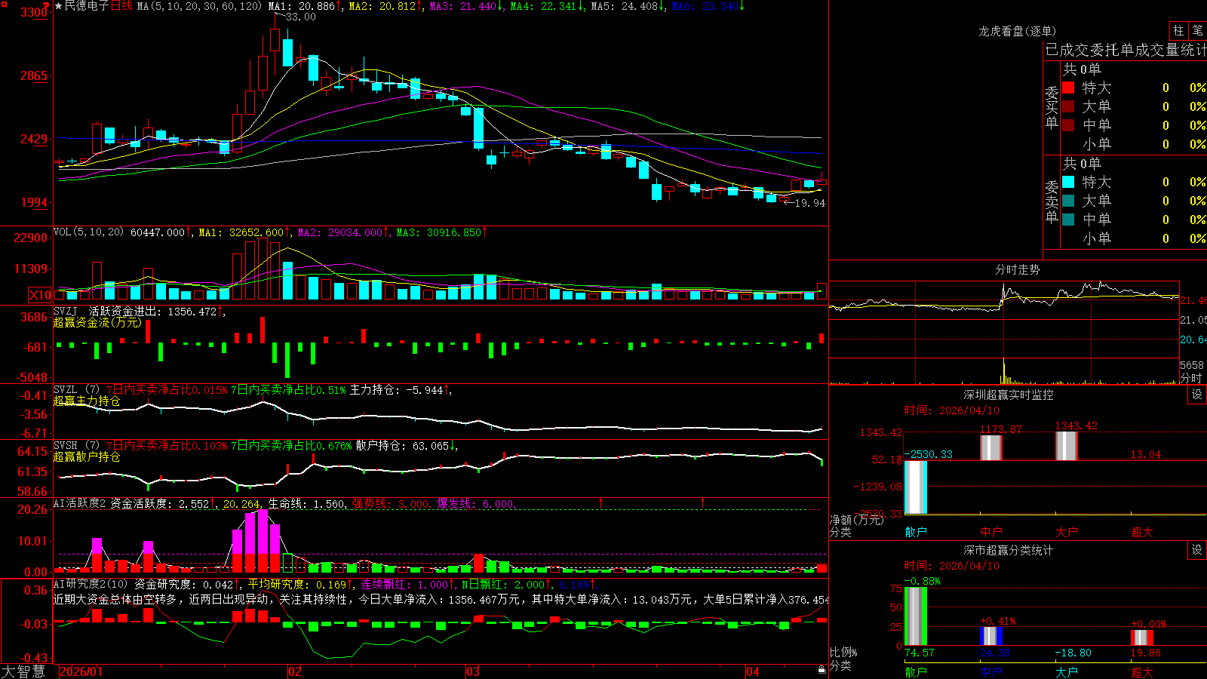
Task: Click the 深圳超赢实时监控 panel title
Action: (1009, 395)
